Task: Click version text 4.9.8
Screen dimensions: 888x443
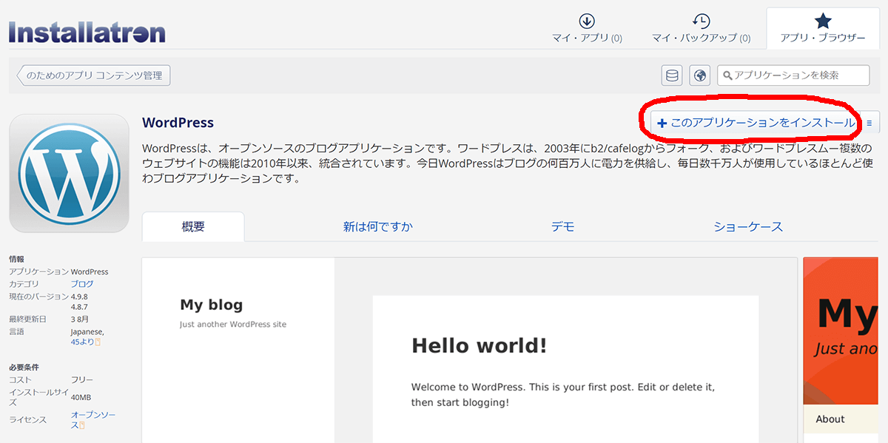Action: pyautogui.click(x=79, y=296)
